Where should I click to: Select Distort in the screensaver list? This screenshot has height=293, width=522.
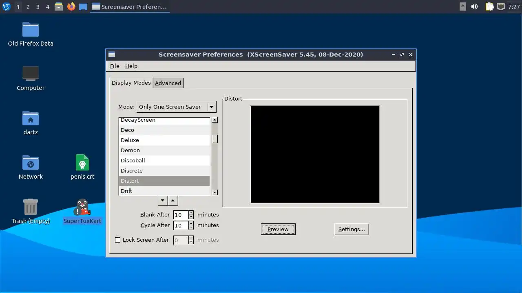pos(164,181)
